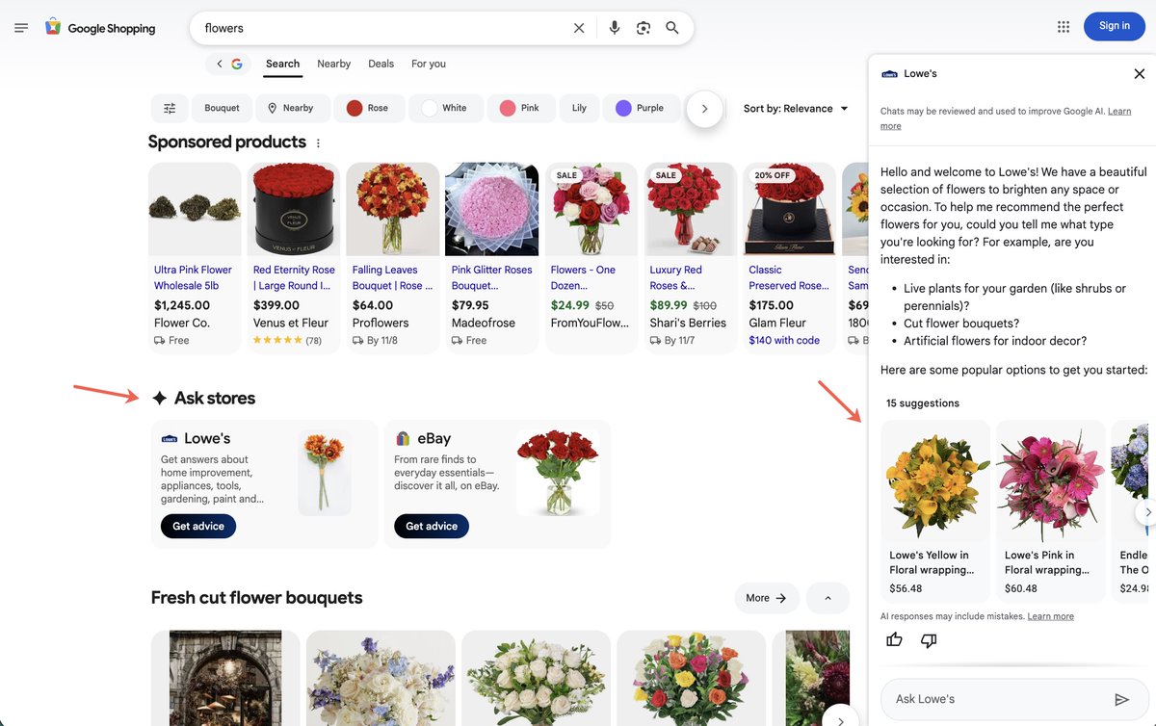
Task: Get advice from eBay
Action: click(x=432, y=527)
